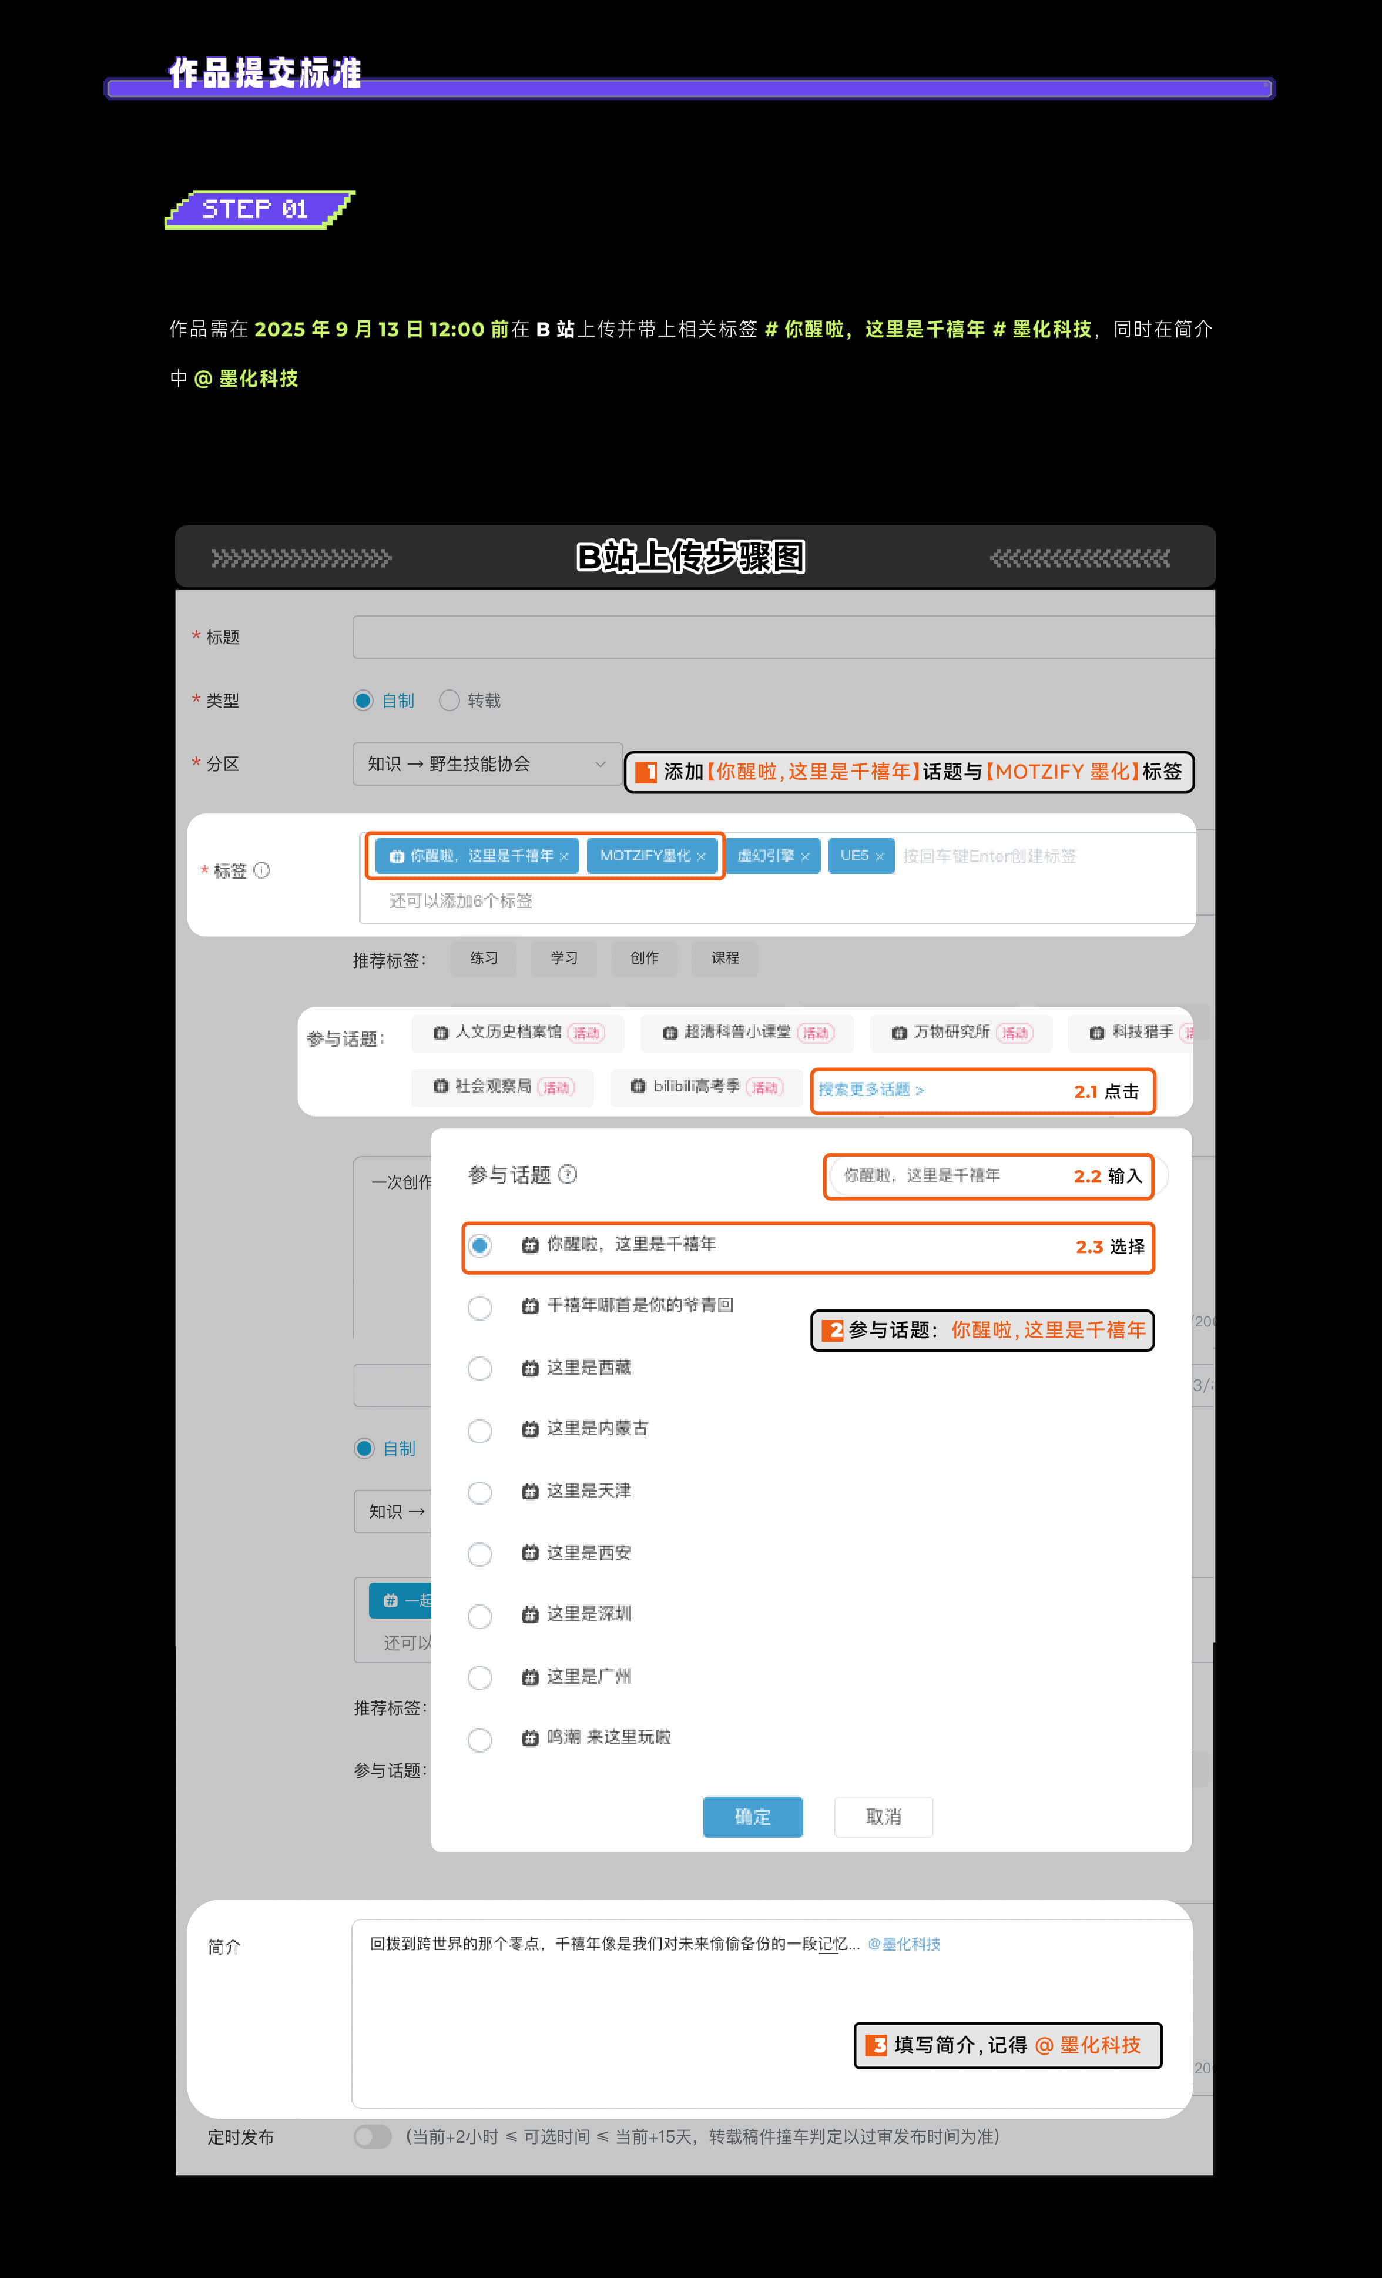The width and height of the screenshot is (1382, 2278).
Task: Choose the 万物研究所 activity topic
Action: (x=961, y=1033)
